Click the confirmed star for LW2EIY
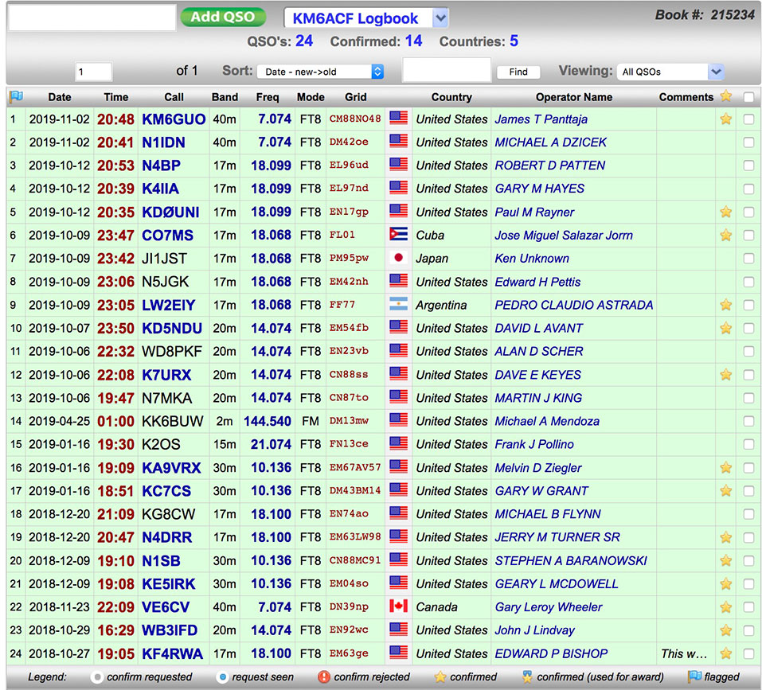Viewport: 762px width, 690px height. click(x=726, y=305)
